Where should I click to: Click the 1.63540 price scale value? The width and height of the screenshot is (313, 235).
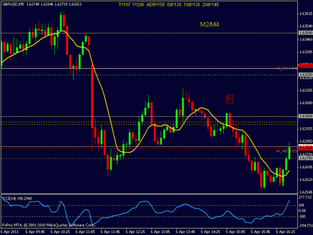click(x=306, y=26)
